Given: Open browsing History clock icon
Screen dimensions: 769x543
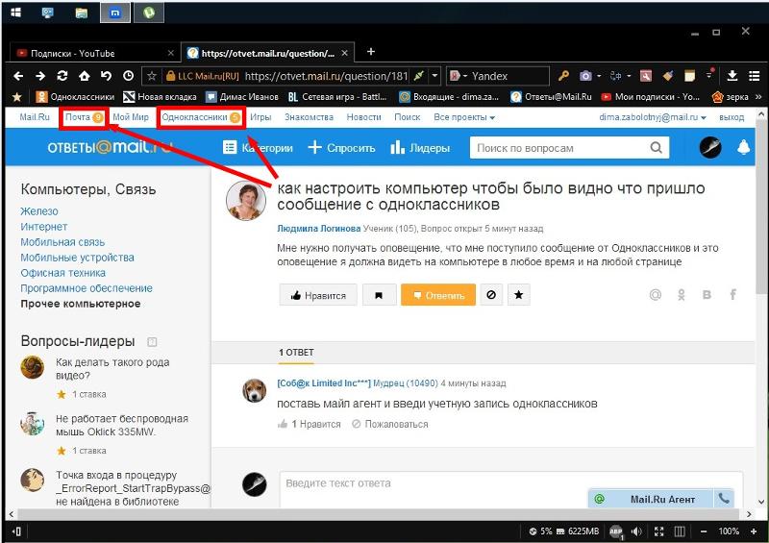Looking at the screenshot, I should (128, 76).
